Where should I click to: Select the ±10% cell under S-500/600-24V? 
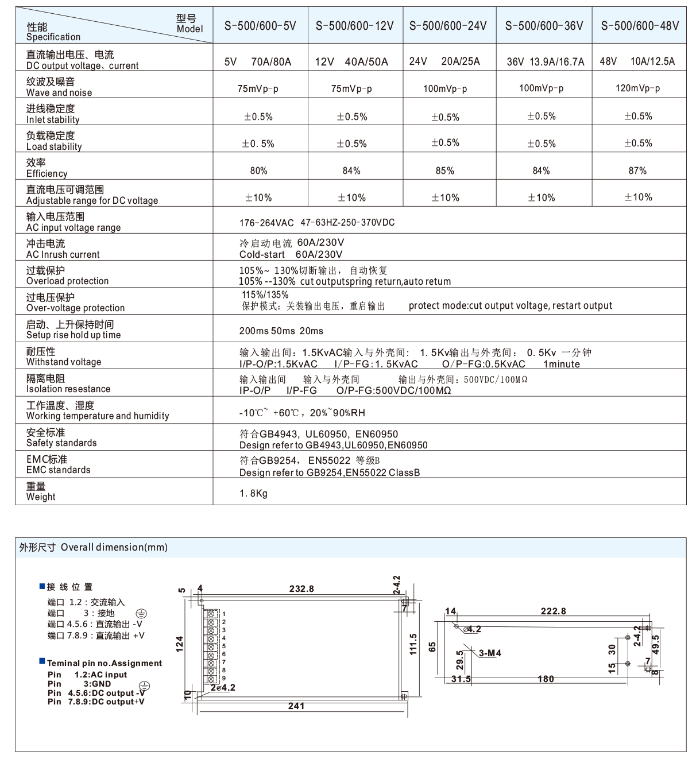447,197
